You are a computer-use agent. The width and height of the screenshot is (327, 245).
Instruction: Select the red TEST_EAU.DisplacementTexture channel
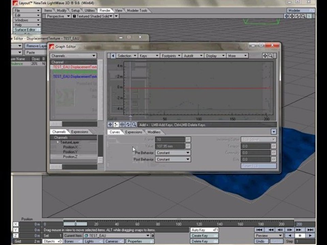[74, 67]
